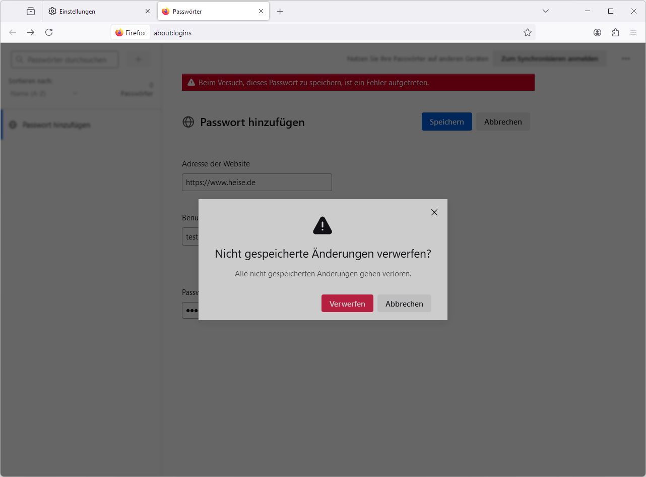Reload the current page
646x477 pixels.
(x=49, y=32)
